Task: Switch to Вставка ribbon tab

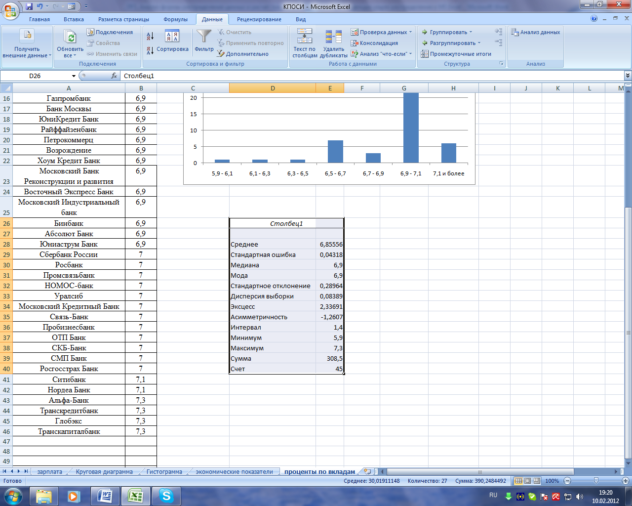Action: click(x=74, y=19)
